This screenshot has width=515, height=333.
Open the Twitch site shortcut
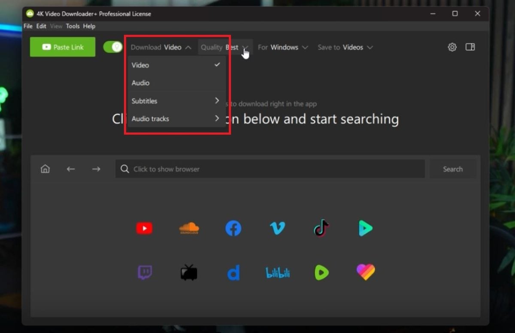pos(145,272)
